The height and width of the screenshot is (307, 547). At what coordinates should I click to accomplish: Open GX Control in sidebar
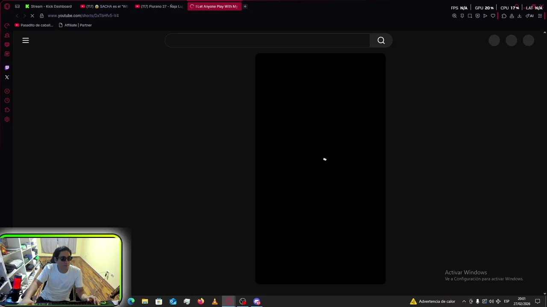coord(7,26)
